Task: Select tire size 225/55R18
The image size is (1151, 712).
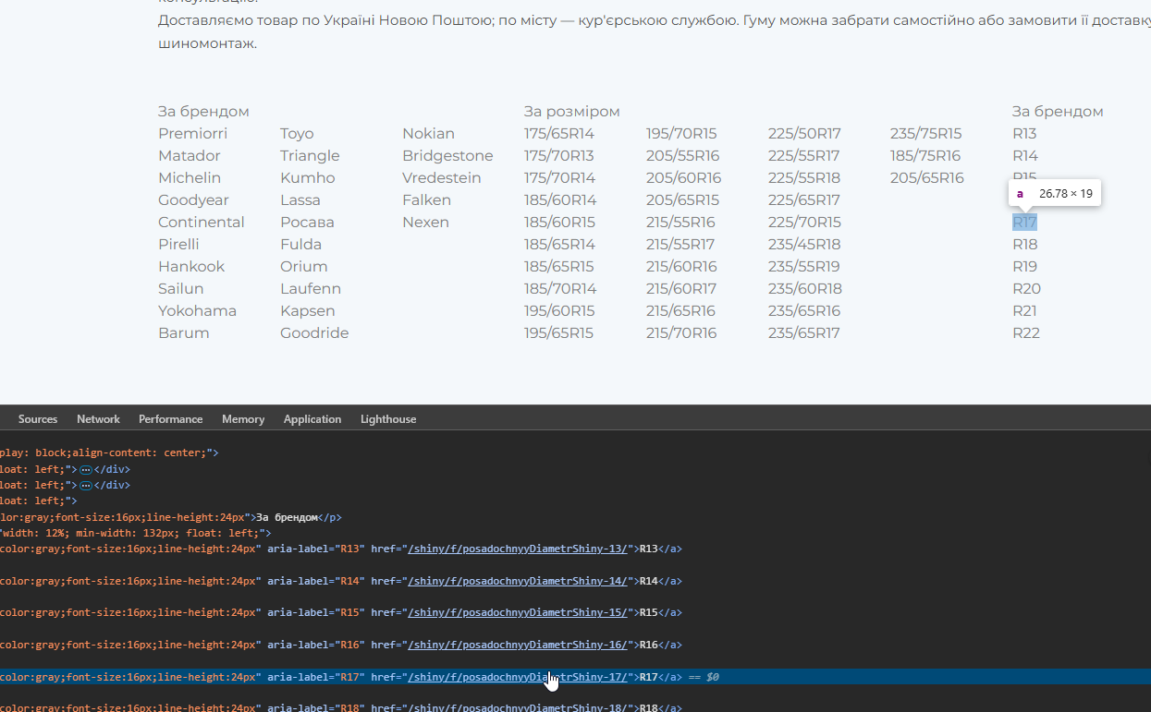Action: point(804,178)
